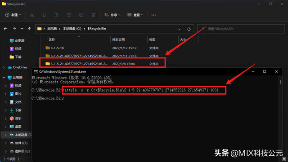
Task: Open recent locations chevron dropdown
Action: pos(22,29)
